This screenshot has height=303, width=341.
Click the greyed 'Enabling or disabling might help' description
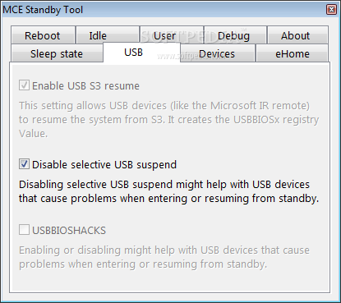(164, 257)
